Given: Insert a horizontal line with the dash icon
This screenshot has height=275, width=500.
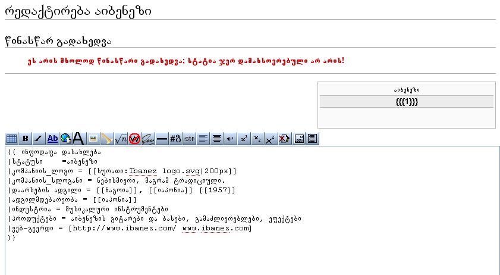Looking at the screenshot, I should [162, 139].
